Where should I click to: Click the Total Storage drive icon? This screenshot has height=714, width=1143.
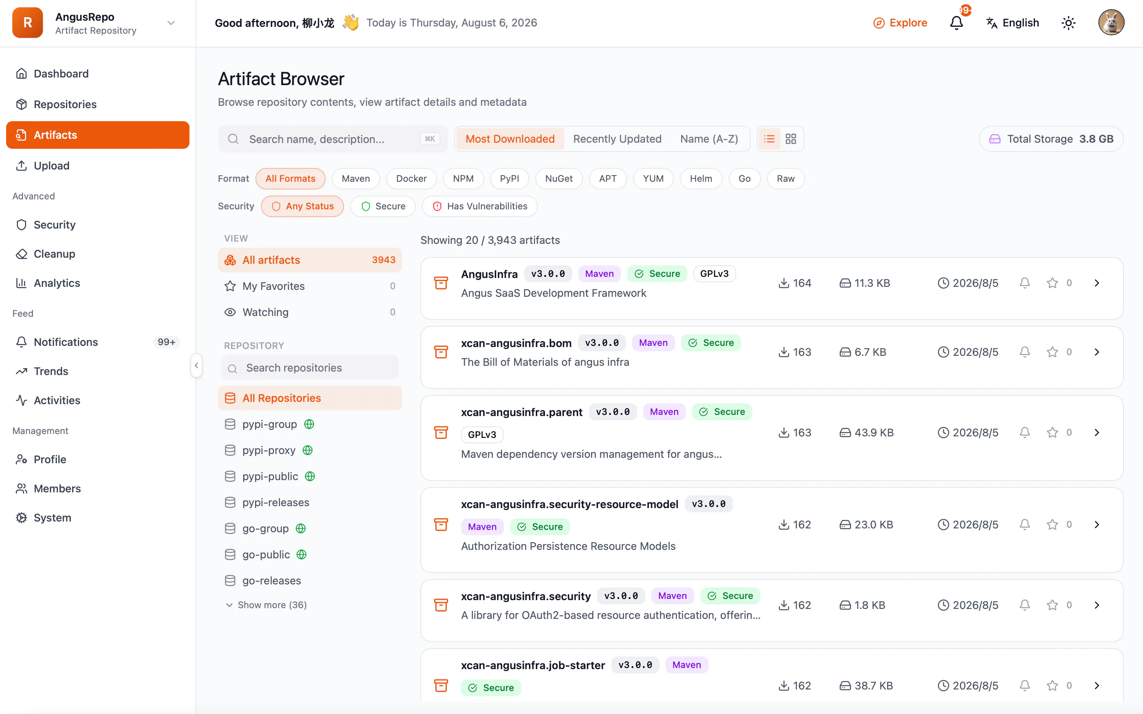[x=995, y=139]
